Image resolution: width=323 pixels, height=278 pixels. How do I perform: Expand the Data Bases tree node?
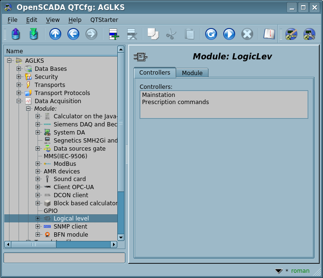point(19,68)
